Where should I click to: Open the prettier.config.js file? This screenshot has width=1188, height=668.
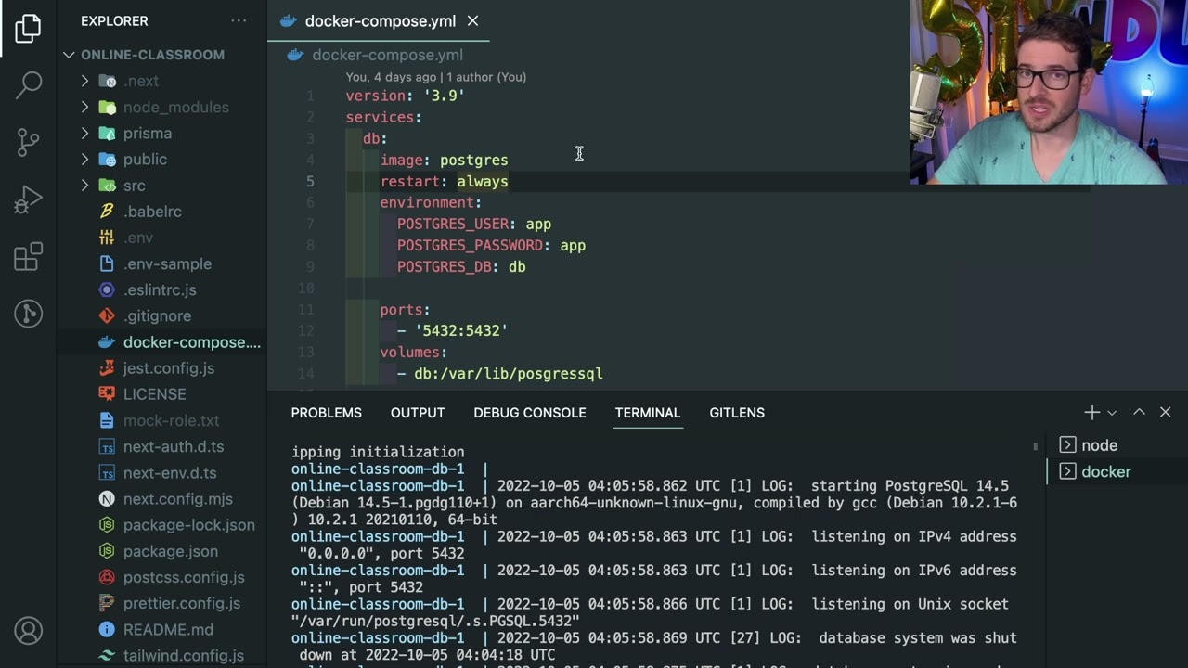tap(182, 603)
